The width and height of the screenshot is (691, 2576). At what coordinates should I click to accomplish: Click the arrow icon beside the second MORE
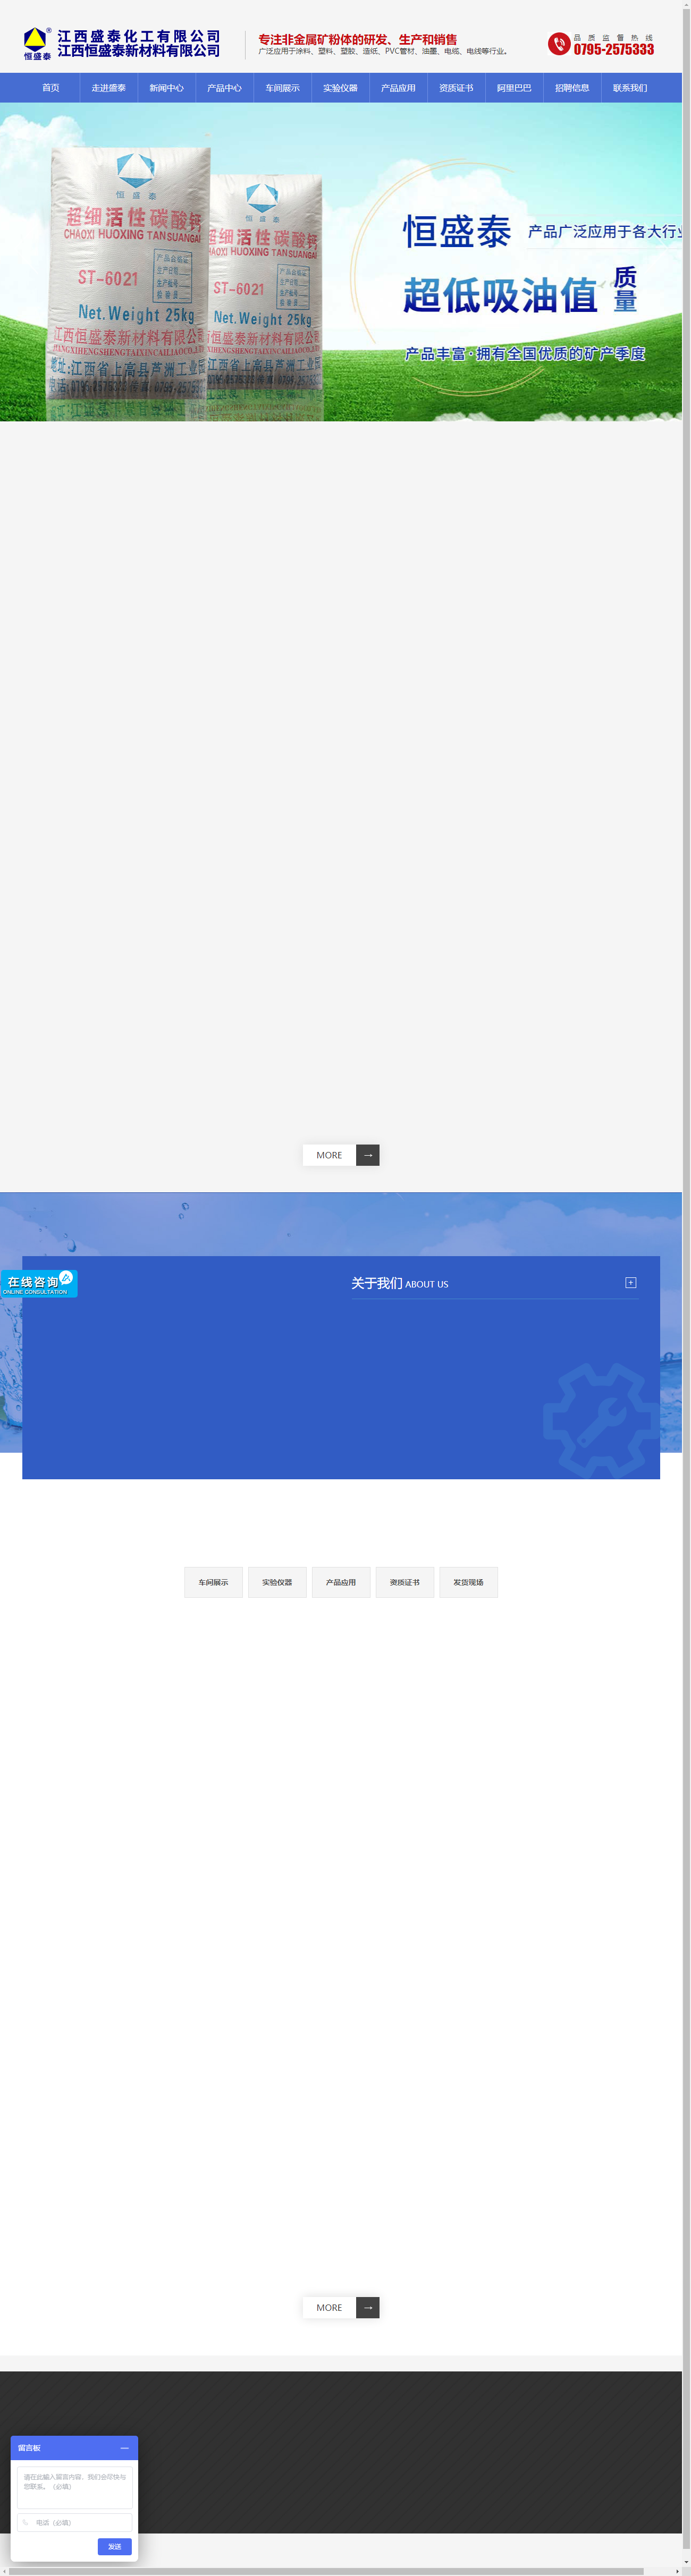pyautogui.click(x=368, y=2308)
